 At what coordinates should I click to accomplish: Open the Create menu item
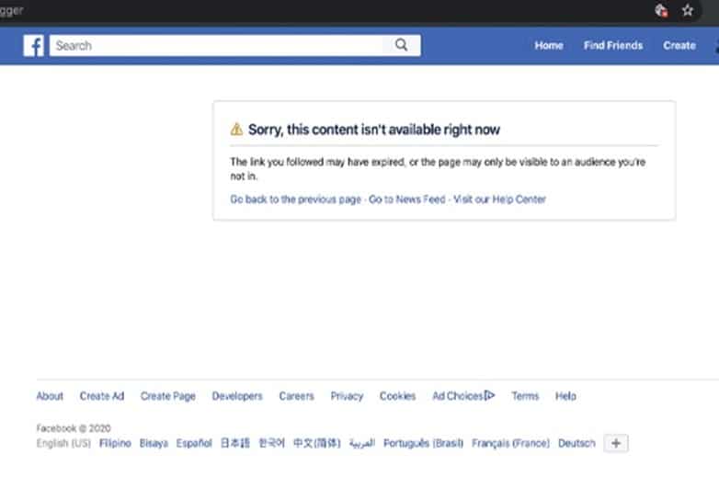[679, 45]
